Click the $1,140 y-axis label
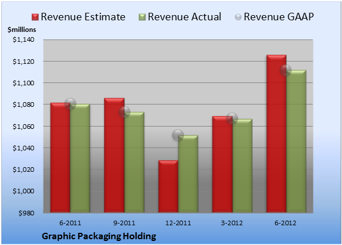This screenshot has height=245, width=342. click(x=23, y=39)
